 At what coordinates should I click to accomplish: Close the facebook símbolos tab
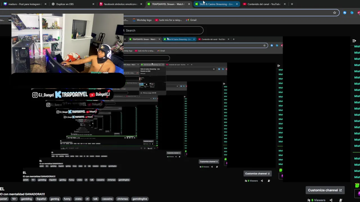141,4
